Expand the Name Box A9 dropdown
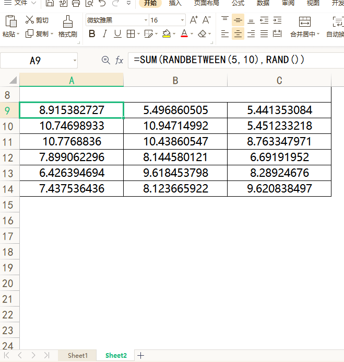This screenshot has width=344, height=362. [75, 61]
